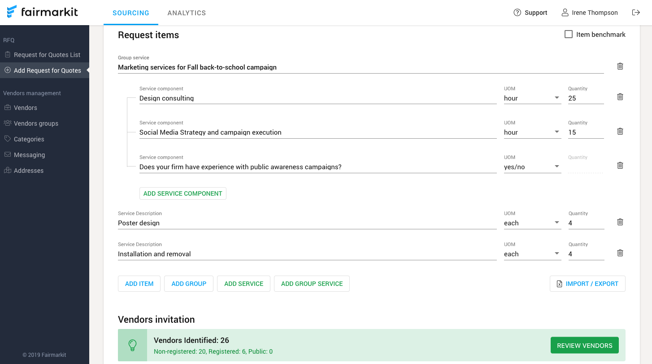
Task: Click the Review Vendors button
Action: 584,346
